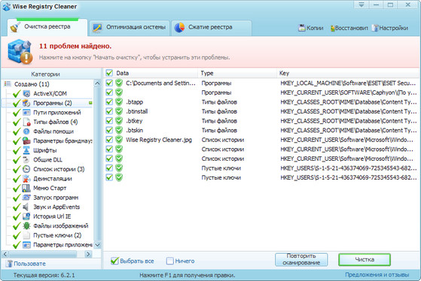Click the horizontal scrollbar left arrow
The width and height of the screenshot is (421, 281).
click(x=5, y=254)
